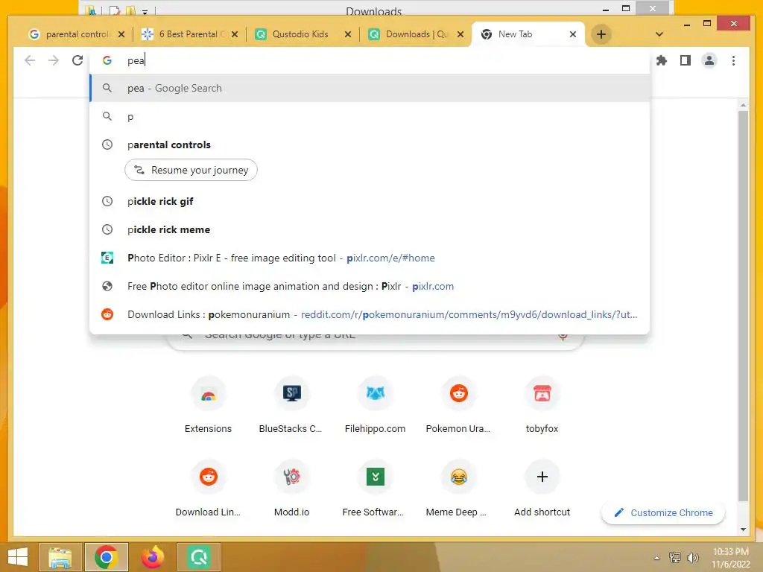
Task: Close the New Tab tab
Action: pos(573,34)
